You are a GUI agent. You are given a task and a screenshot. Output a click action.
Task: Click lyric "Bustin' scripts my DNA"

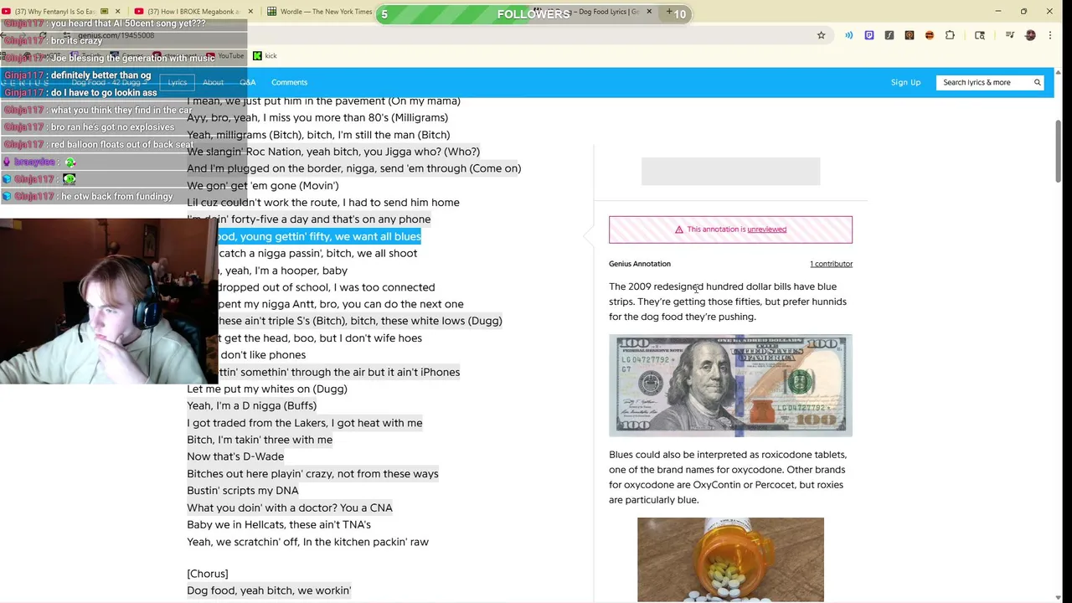pyautogui.click(x=242, y=491)
